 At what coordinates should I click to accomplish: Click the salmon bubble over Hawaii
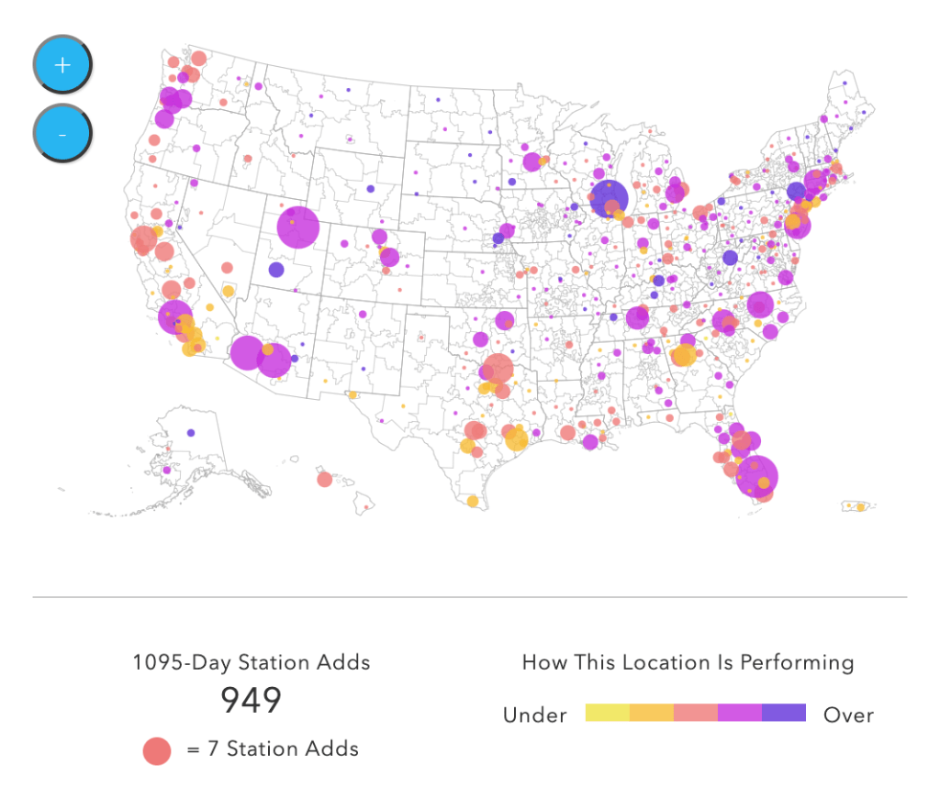pos(324,479)
